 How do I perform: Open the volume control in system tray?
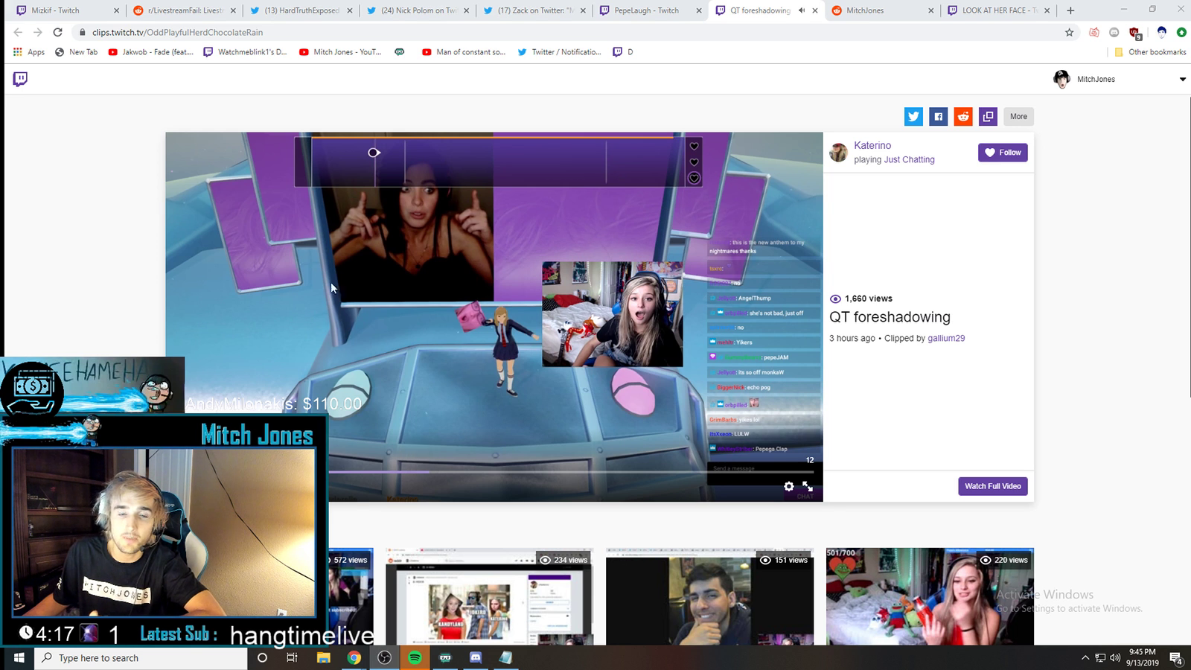1115,658
